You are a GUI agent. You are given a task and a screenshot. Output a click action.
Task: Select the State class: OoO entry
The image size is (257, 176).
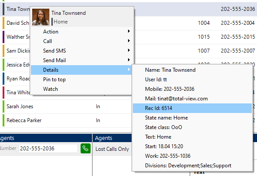[x=192, y=127]
